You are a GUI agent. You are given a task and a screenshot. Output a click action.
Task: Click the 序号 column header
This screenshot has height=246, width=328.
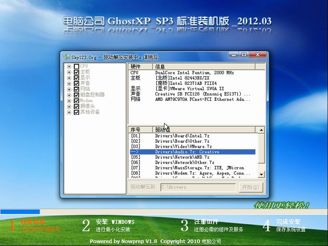(x=140, y=130)
